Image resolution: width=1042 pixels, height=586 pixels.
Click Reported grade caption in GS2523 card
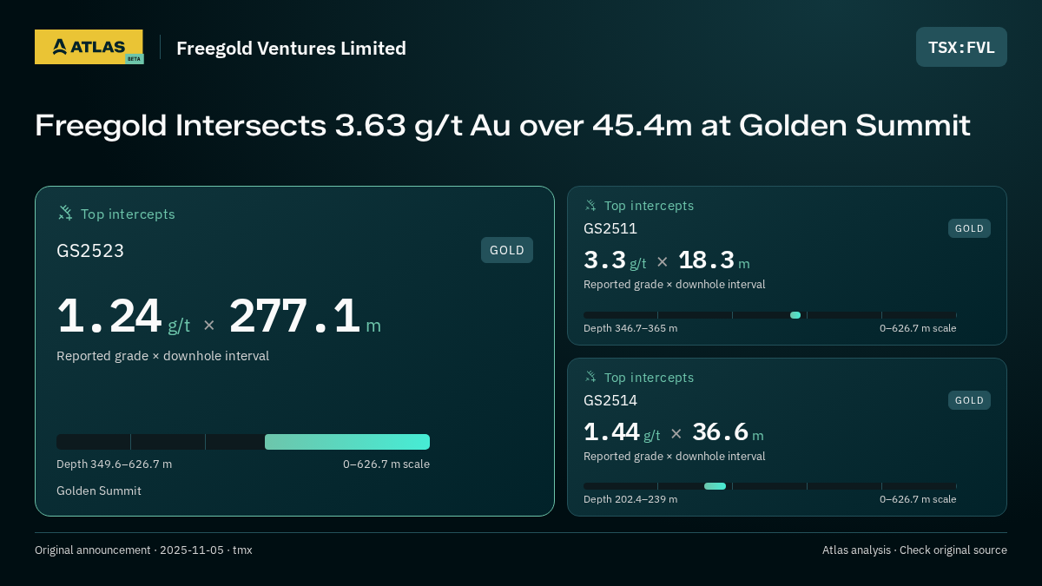pos(162,356)
